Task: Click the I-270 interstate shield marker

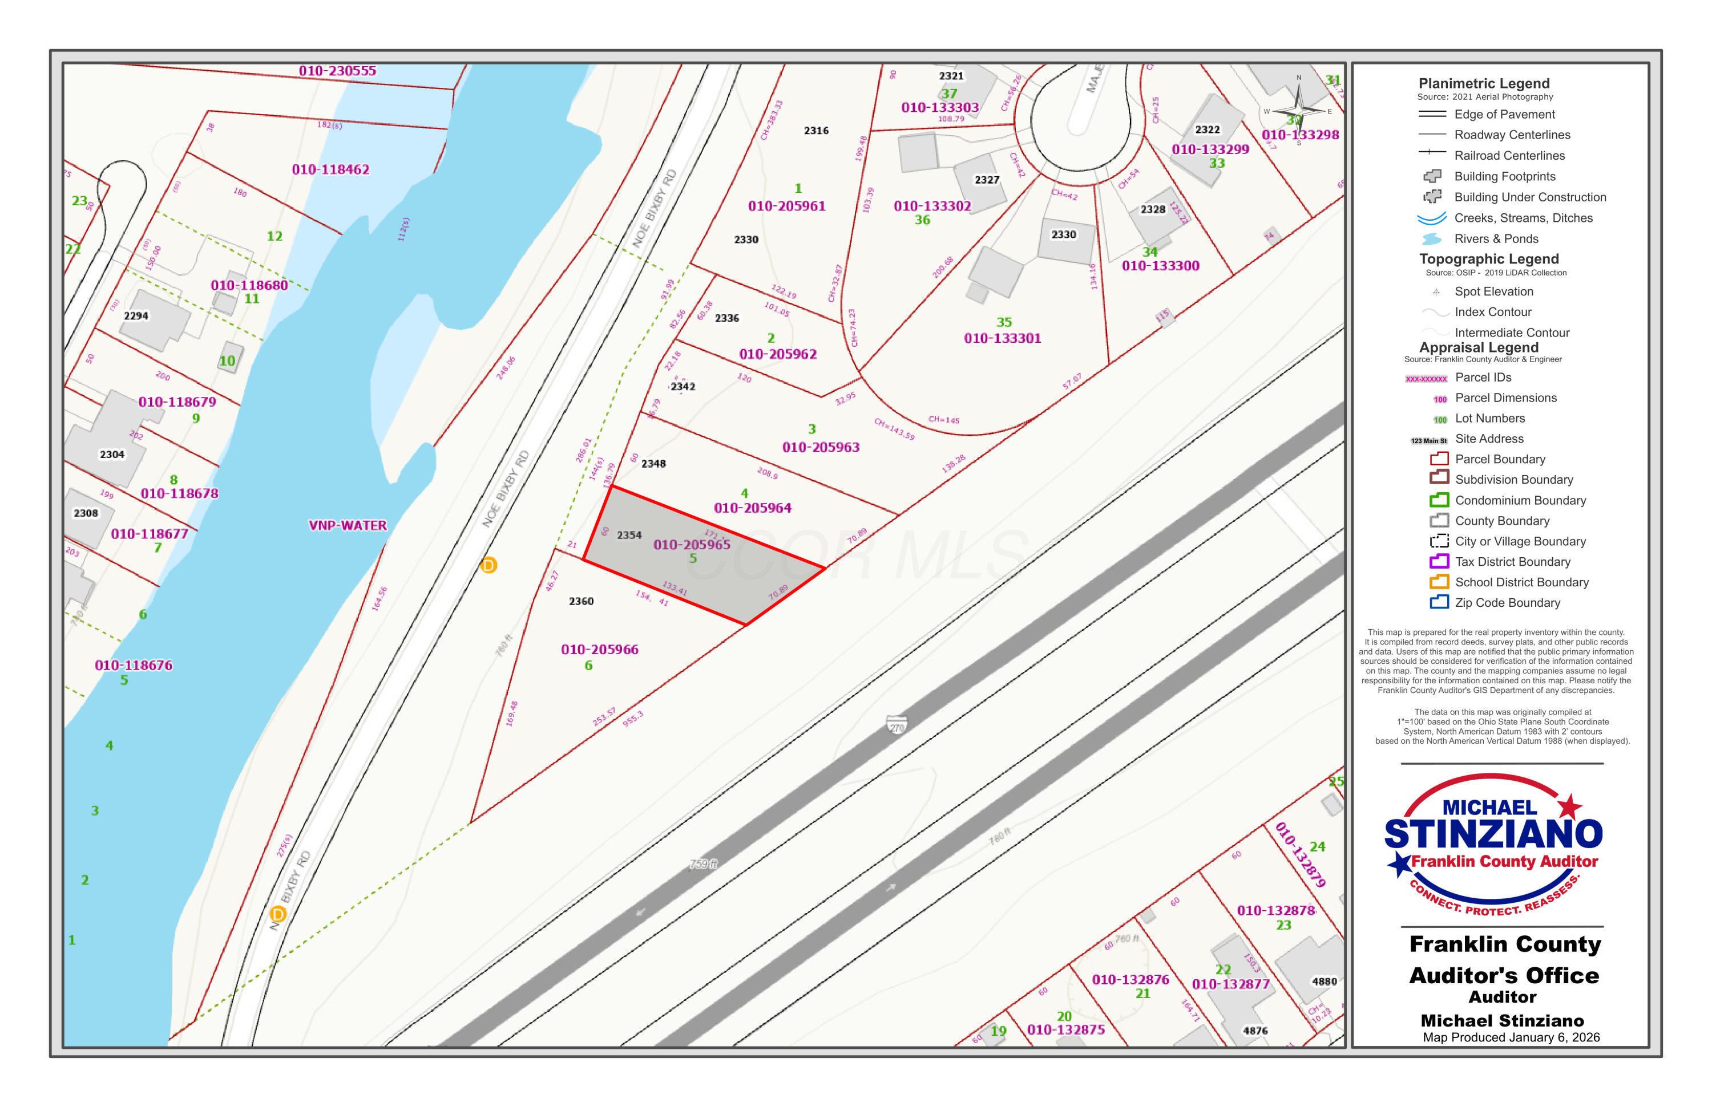Action: click(897, 724)
